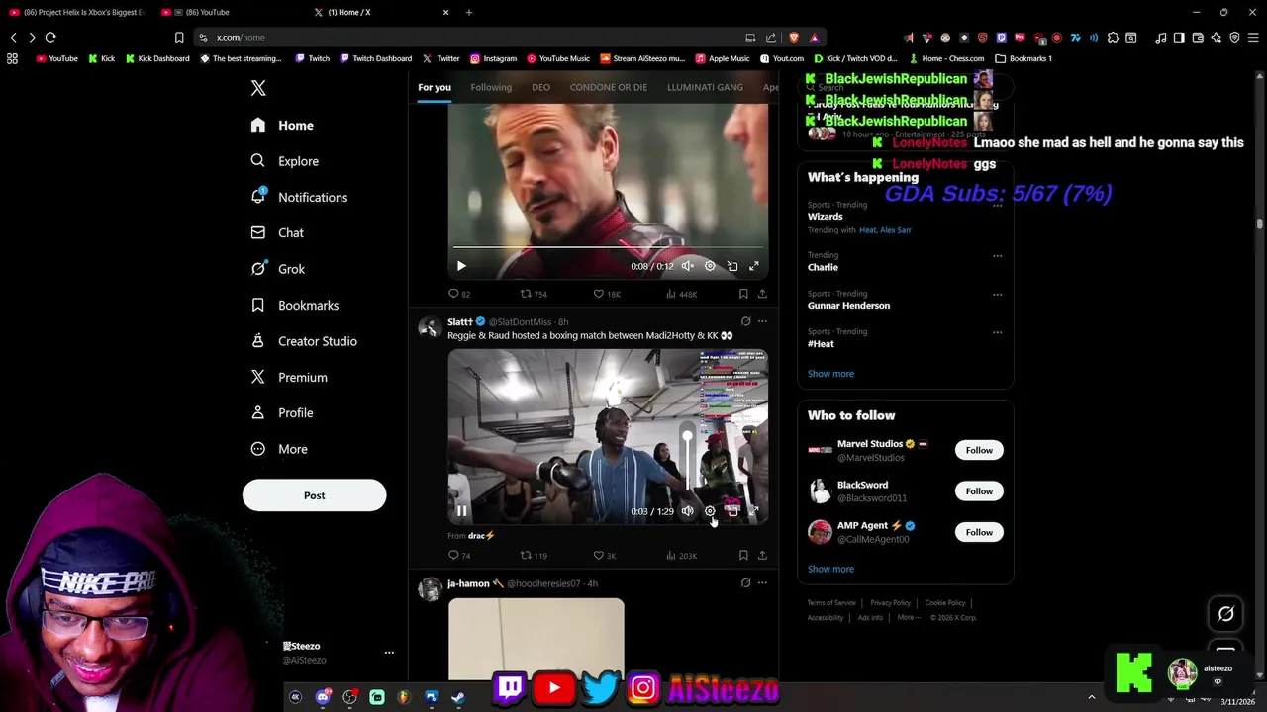1267x712 pixels.
Task: Open account switcher menu for Steezo
Action: (389, 653)
